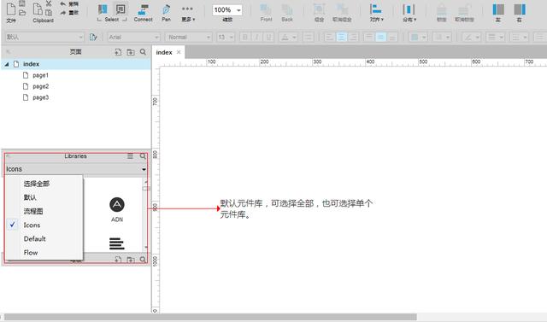Open the 分布 distribute dropdown
This screenshot has width=547, height=322.
coord(409,13)
